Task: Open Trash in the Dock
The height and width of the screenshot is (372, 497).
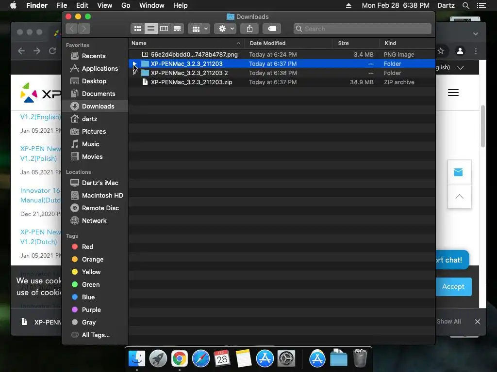Action: (360, 358)
